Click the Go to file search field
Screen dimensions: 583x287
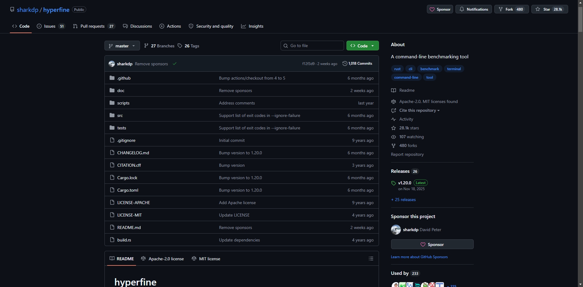312,46
